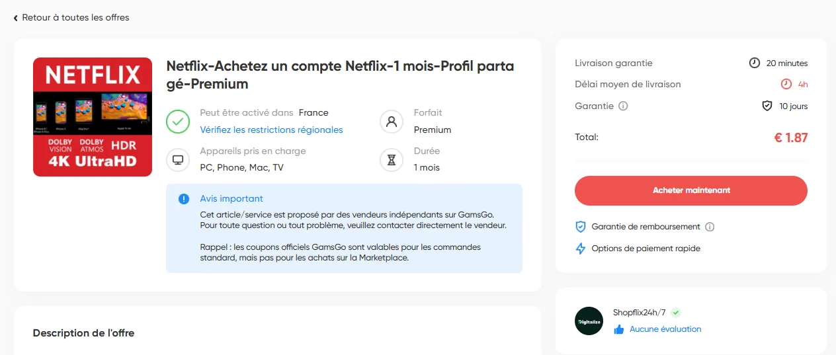Viewport: 836px width, 355px height.
Task: Select the PC, Phone, Mac, TV text
Action: [241, 167]
